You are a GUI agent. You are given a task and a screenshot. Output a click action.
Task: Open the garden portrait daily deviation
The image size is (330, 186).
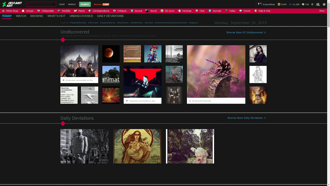(x=190, y=146)
